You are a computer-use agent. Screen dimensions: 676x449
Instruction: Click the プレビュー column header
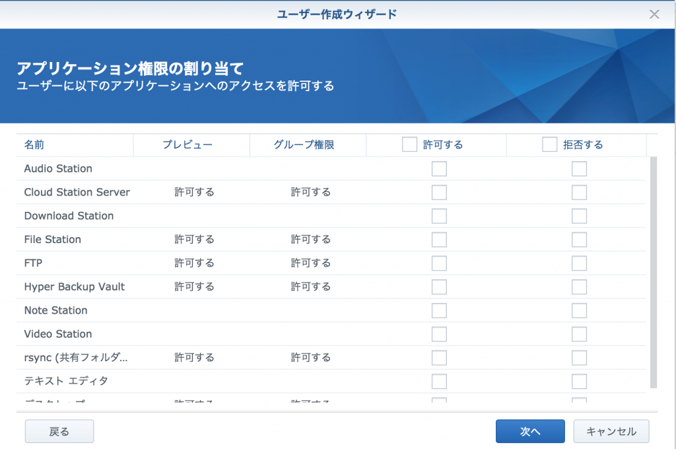tap(191, 145)
